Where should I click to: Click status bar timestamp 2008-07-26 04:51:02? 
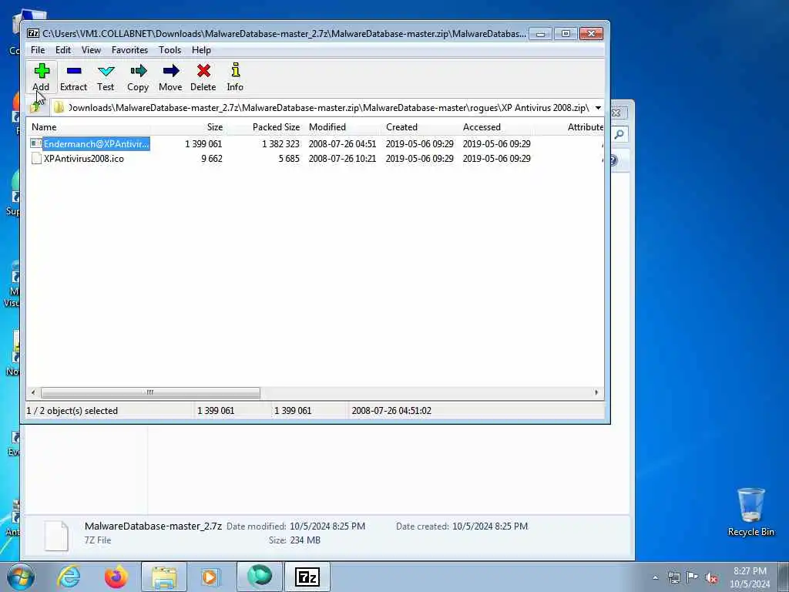(x=391, y=411)
